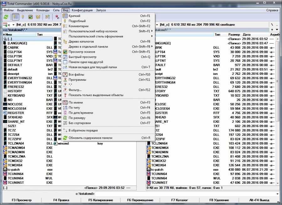Screen dimensions: 282x205
Task: Click the icon beside Панели одна над другой
Action: coord(65,62)
